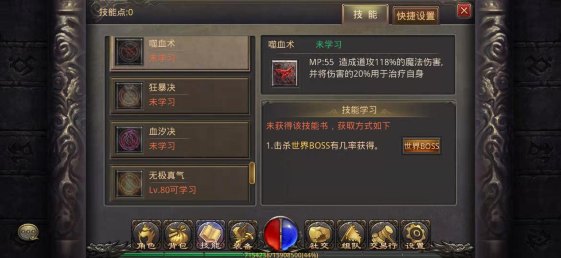Open the 交易行 auction gavel icon
This screenshot has height=258, width=561.
(383, 235)
